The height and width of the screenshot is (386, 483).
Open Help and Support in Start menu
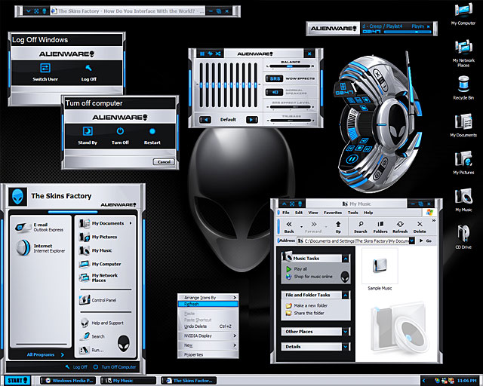102,323
